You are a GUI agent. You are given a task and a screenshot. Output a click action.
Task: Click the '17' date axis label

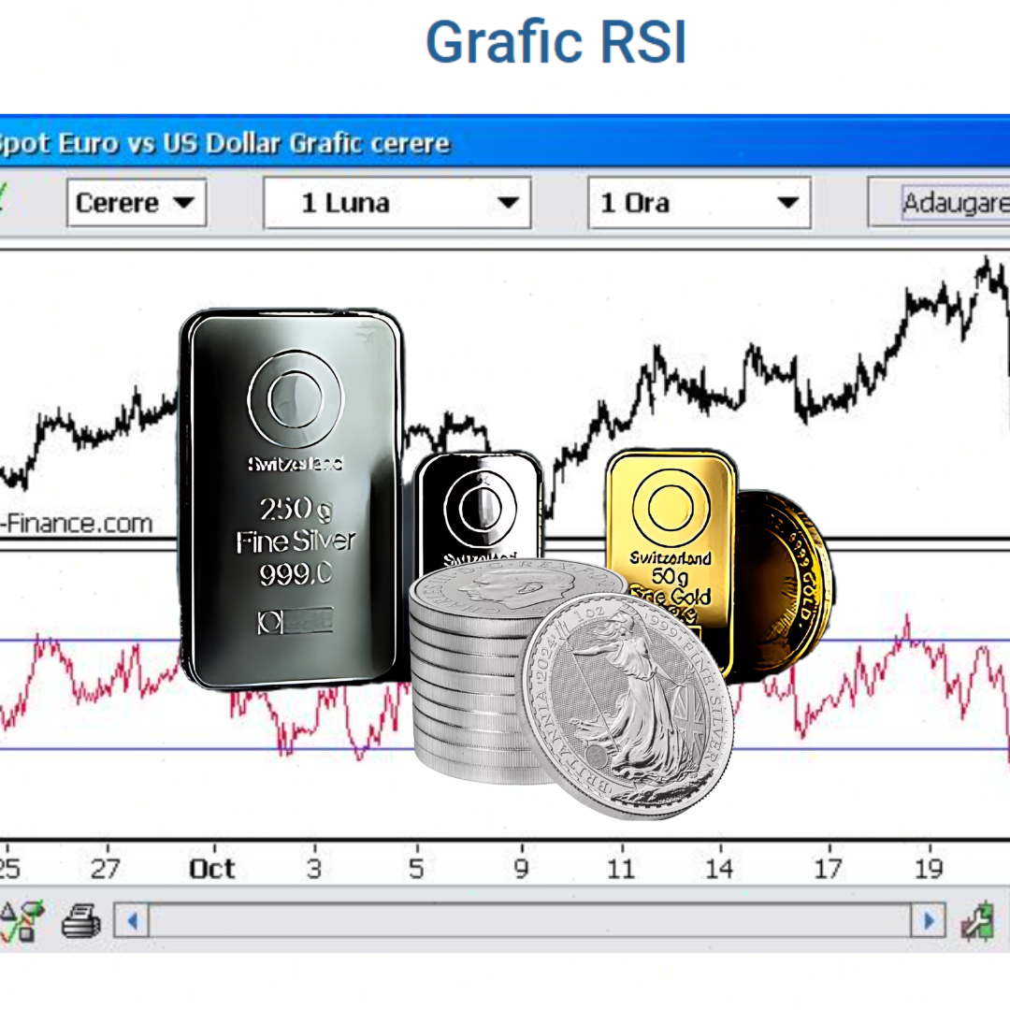tap(829, 869)
